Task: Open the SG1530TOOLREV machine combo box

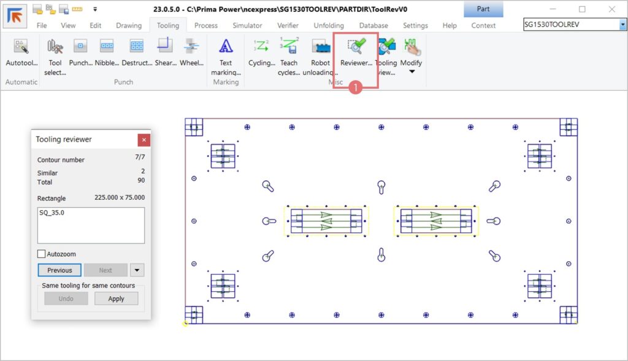Action: pyautogui.click(x=575, y=25)
